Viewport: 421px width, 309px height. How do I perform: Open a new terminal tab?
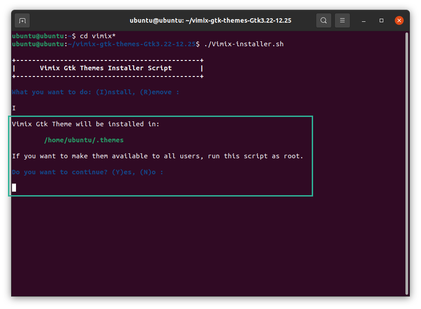(x=22, y=21)
